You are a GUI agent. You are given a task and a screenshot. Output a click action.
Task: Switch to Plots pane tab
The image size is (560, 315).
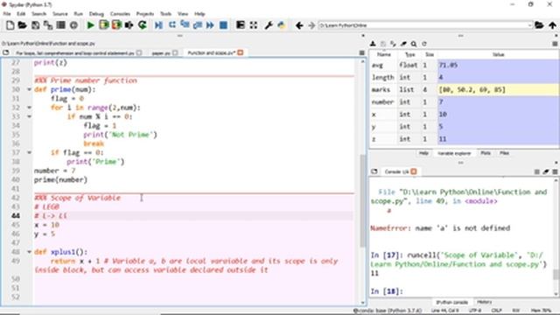coord(486,153)
